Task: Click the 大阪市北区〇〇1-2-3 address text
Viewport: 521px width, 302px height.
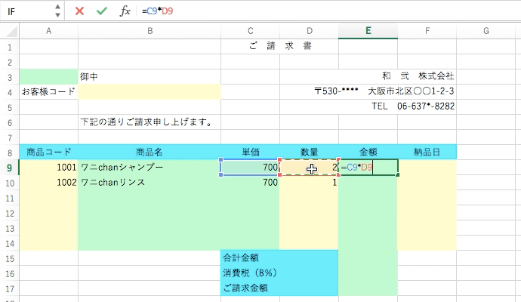Action: (411, 91)
